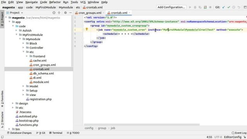Click the Add Configuration button
Viewport: 247px width, 139px height.
tap(171, 7)
